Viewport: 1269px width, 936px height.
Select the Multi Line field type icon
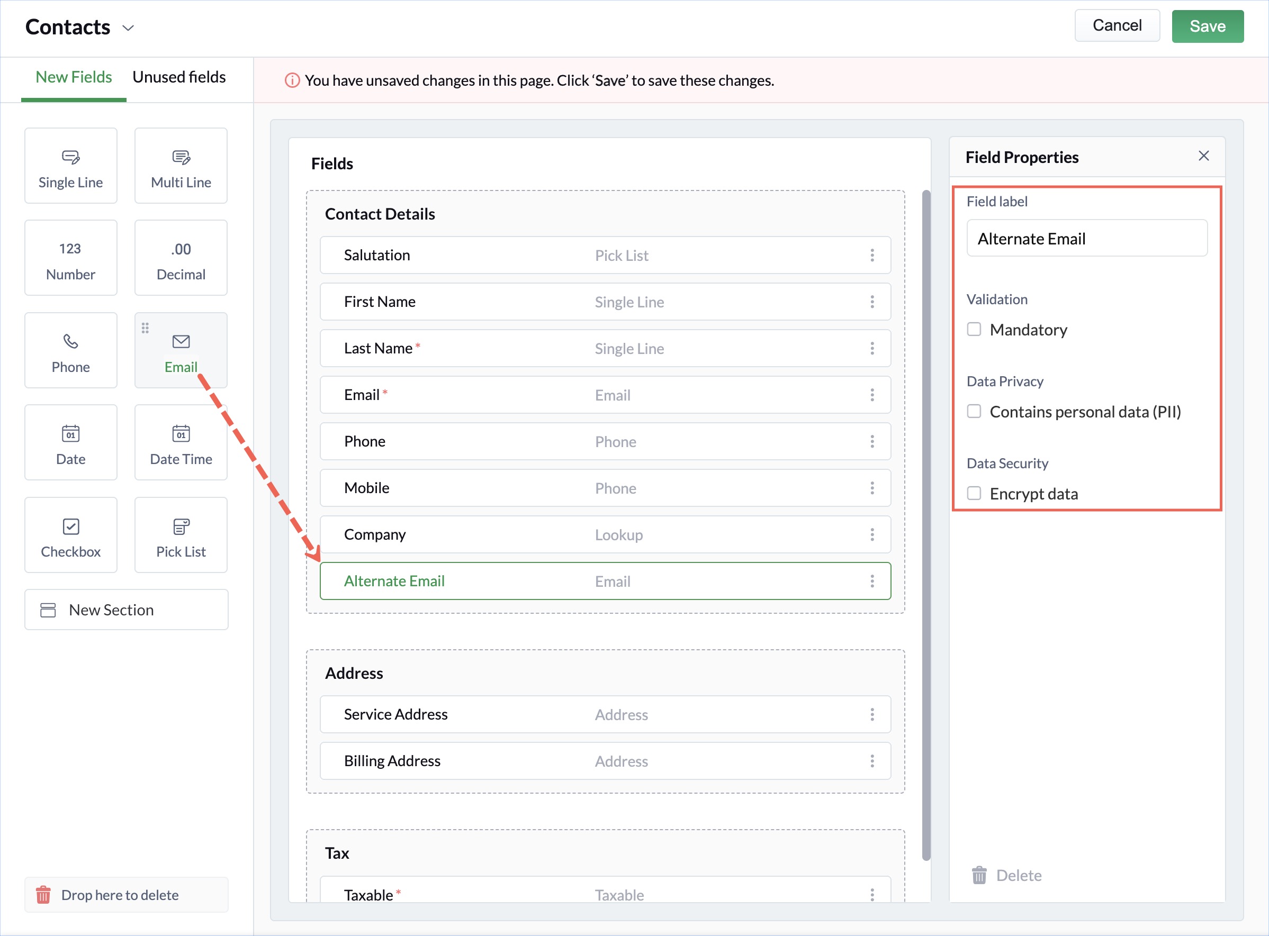[x=181, y=157]
